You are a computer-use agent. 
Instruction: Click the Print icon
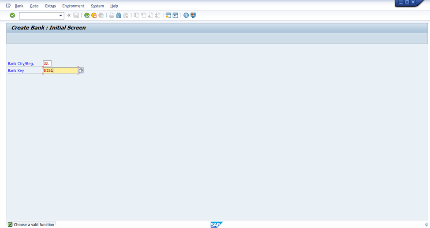tap(112, 15)
